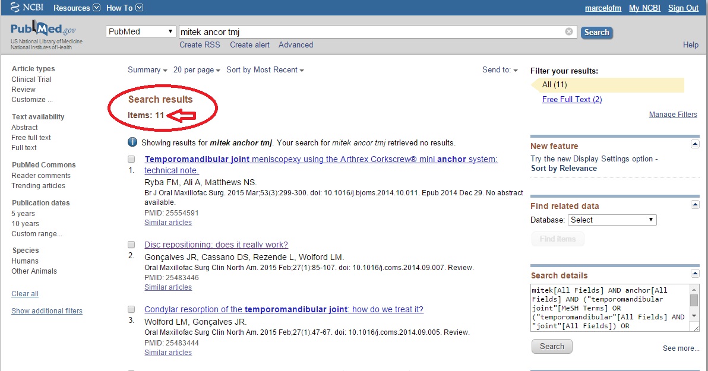Filter by Full text availability
The height and width of the screenshot is (371, 708).
(x=24, y=148)
